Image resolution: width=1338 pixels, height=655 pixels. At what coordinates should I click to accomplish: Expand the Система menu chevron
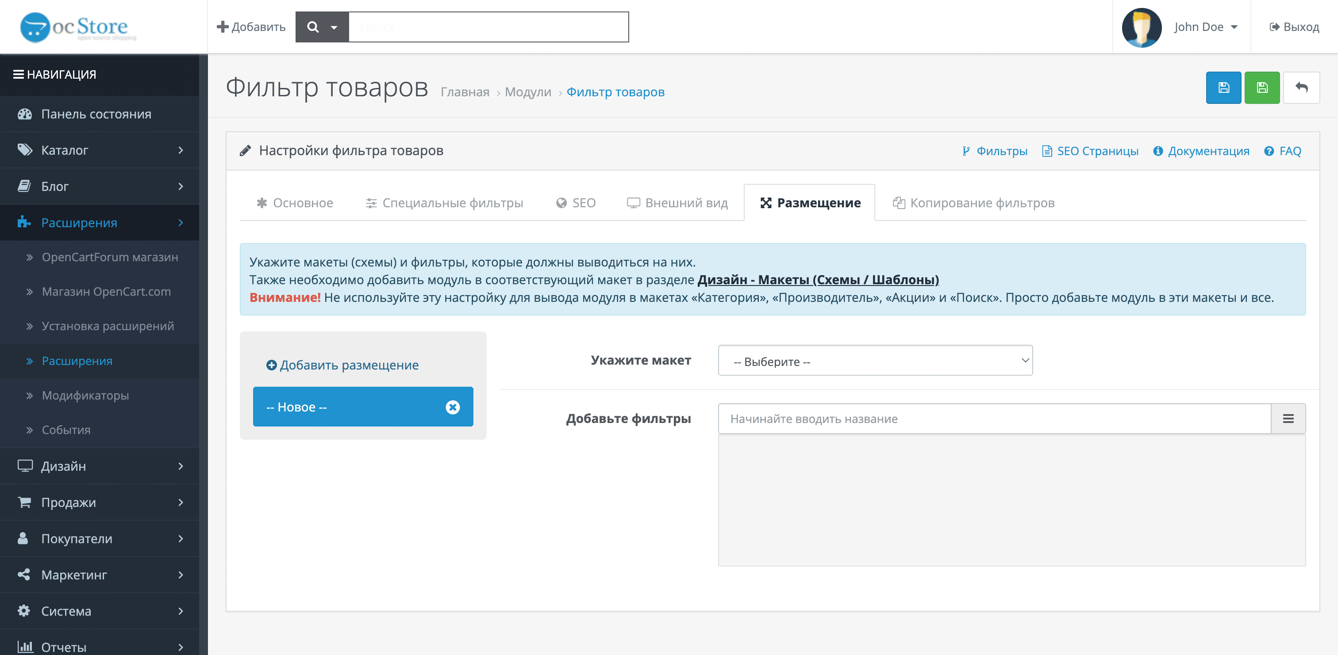point(181,611)
